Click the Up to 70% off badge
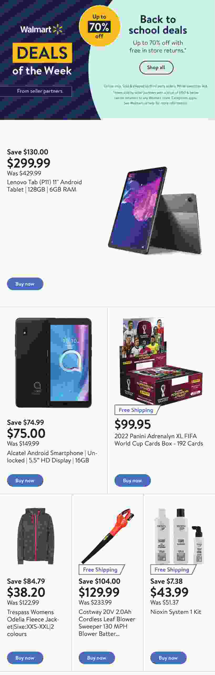This screenshot has width=215, height=675. [100, 26]
